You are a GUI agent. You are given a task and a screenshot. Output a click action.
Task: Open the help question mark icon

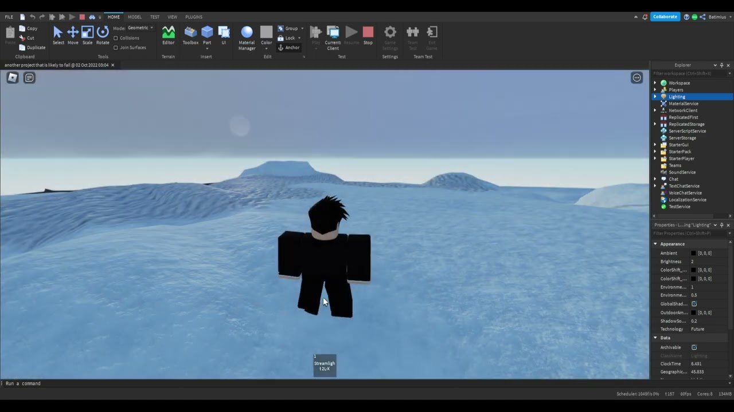687,17
